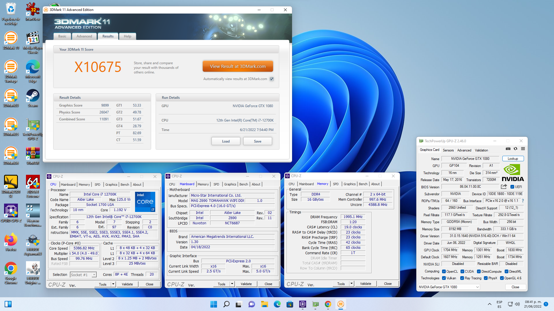
Task: Open Firefox desktop shortcut
Action: click(11, 242)
